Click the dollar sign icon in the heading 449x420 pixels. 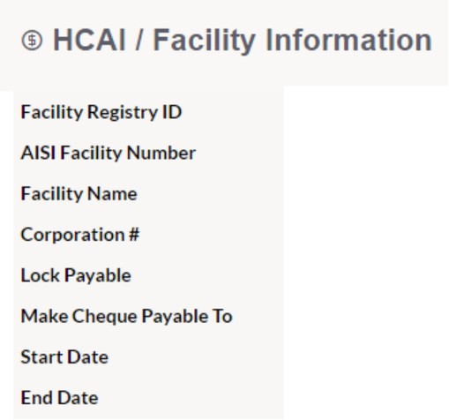32,41
